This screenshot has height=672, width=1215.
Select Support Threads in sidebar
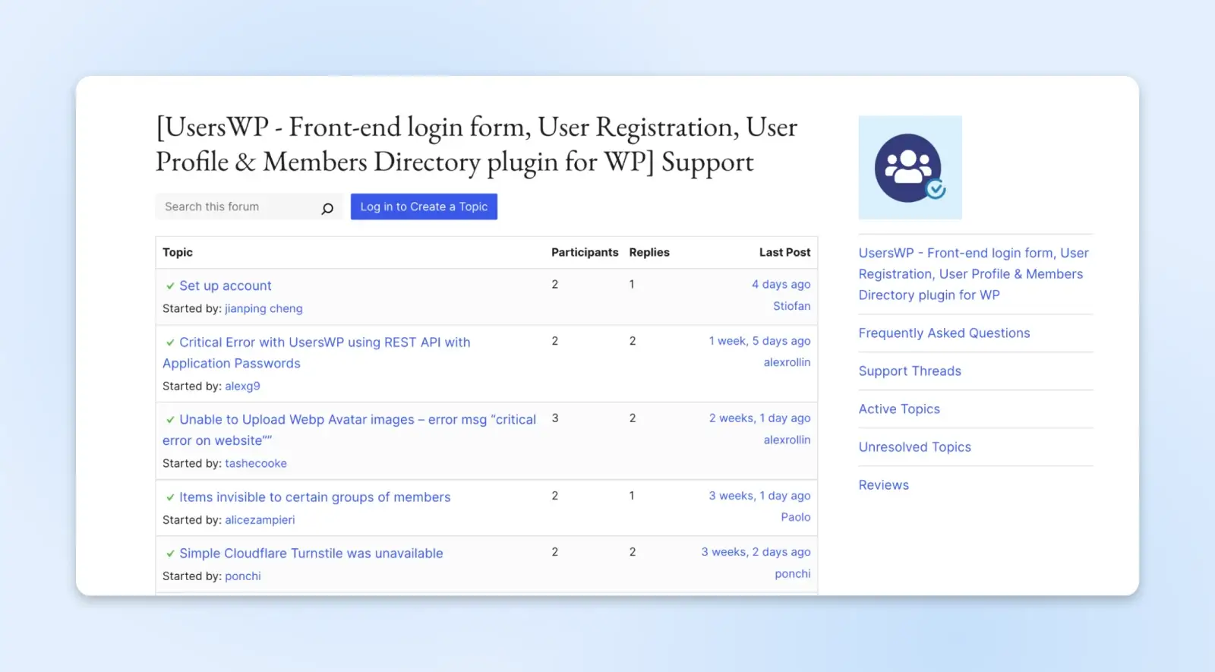[x=910, y=371]
